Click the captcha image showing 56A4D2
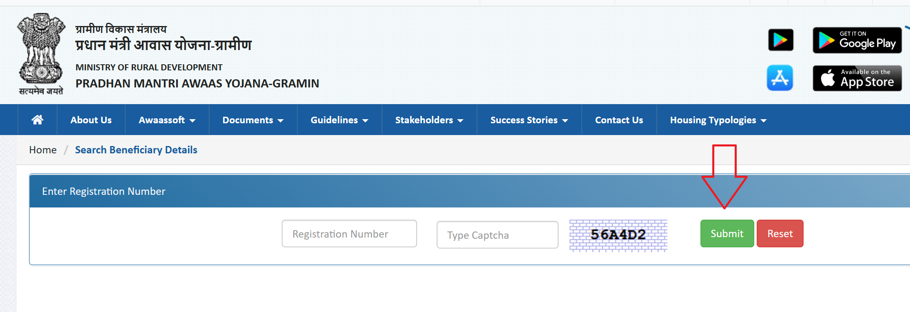This screenshot has width=910, height=312. pos(618,236)
